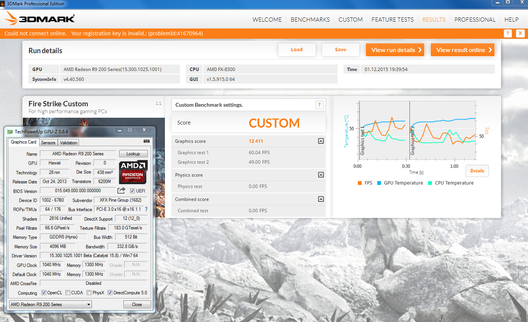The height and width of the screenshot is (322, 528).
Task: Click the Close button in GPU-Z
Action: [x=137, y=305]
